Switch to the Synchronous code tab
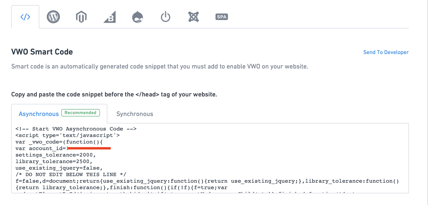 coord(135,114)
